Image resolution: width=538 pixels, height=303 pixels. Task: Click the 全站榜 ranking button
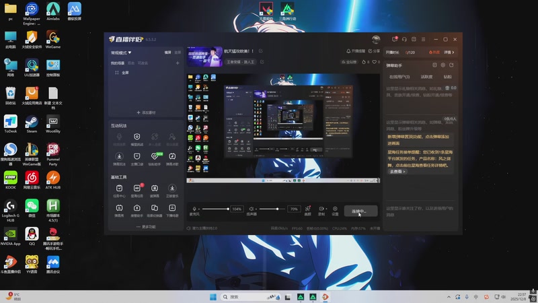tap(349, 62)
